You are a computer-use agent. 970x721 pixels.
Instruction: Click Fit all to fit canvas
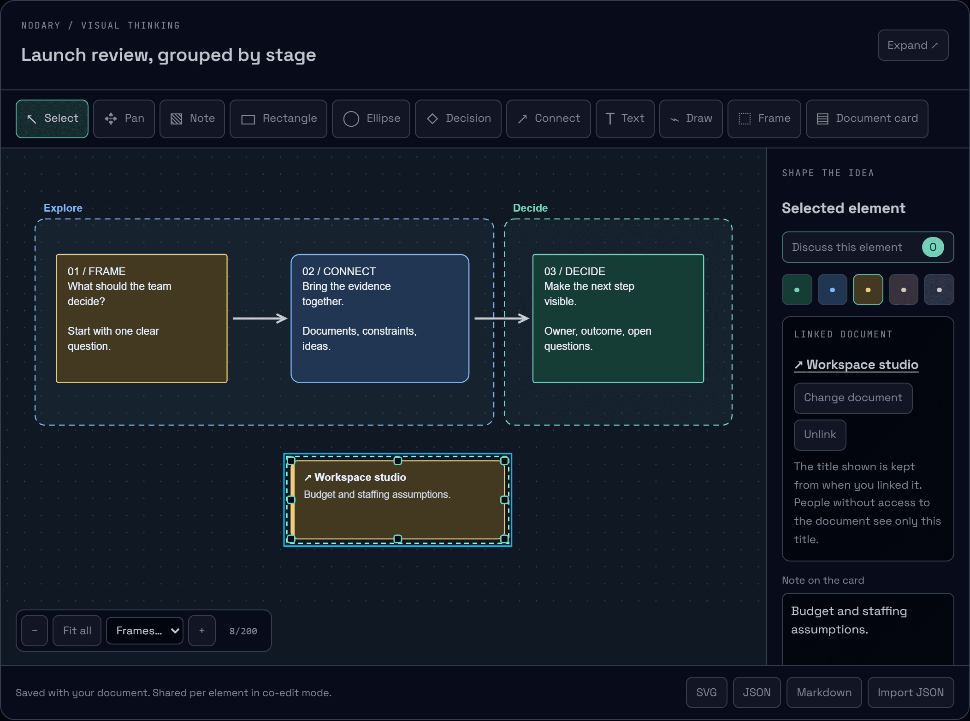[77, 631]
